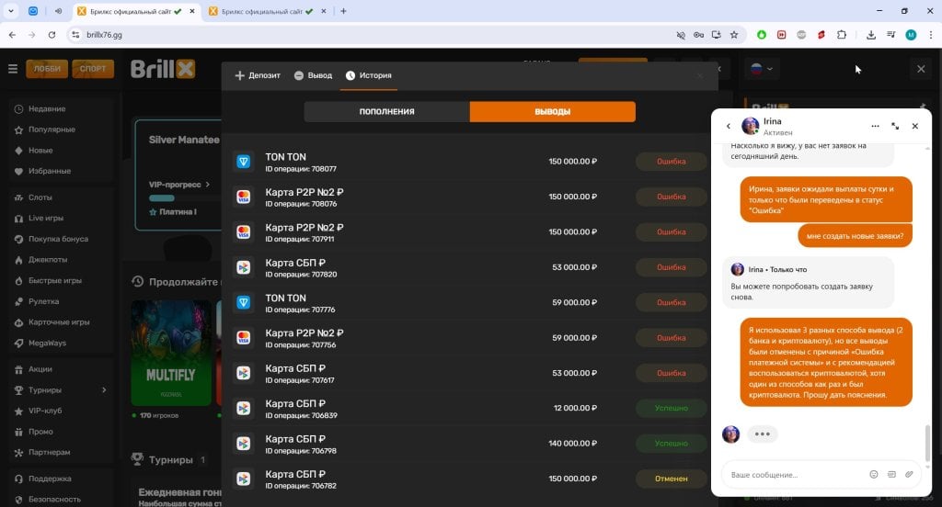Image resolution: width=942 pixels, height=507 pixels.
Task: Click the ЛОББИ button
Action: (x=47, y=69)
